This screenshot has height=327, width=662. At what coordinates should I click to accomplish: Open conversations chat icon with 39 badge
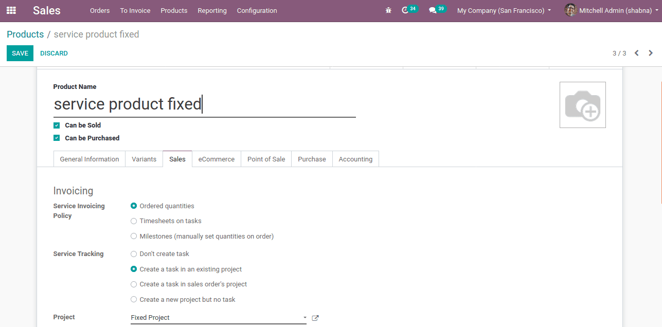click(437, 10)
